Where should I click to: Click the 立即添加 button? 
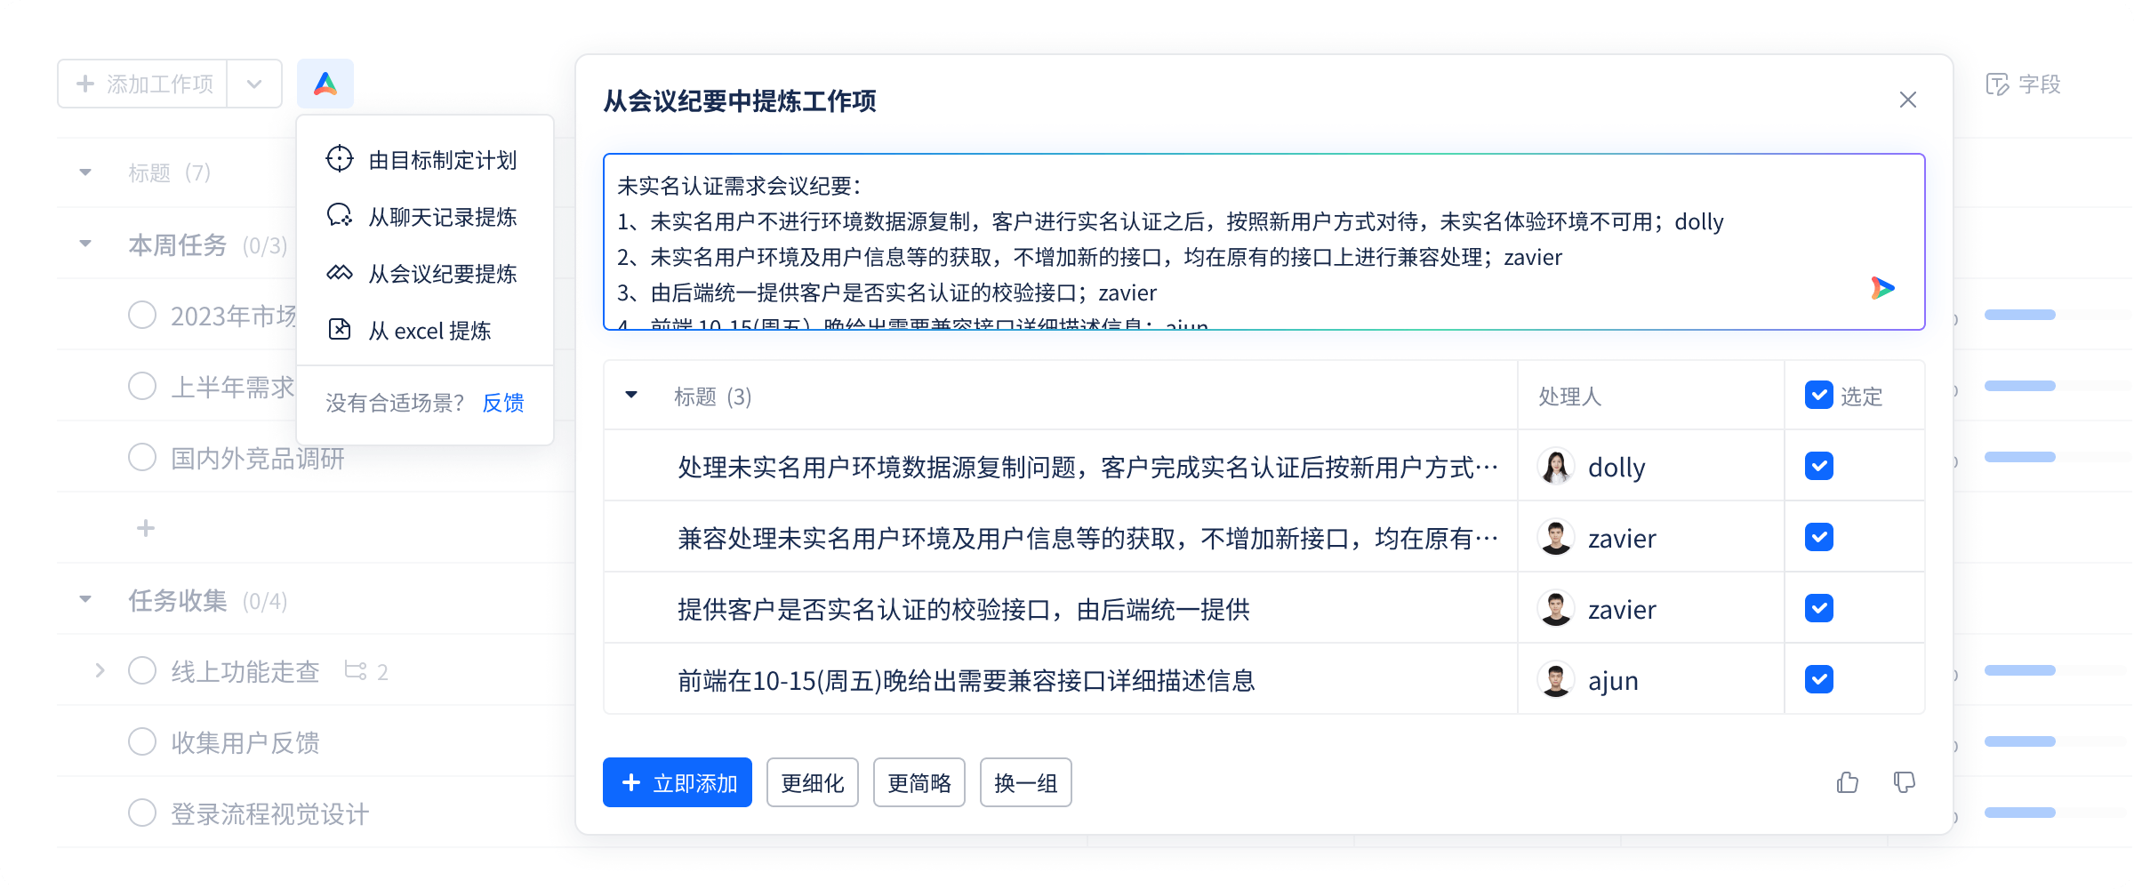click(677, 782)
